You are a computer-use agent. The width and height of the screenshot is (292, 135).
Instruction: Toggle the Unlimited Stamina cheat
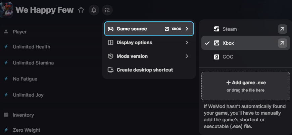(x=33, y=63)
